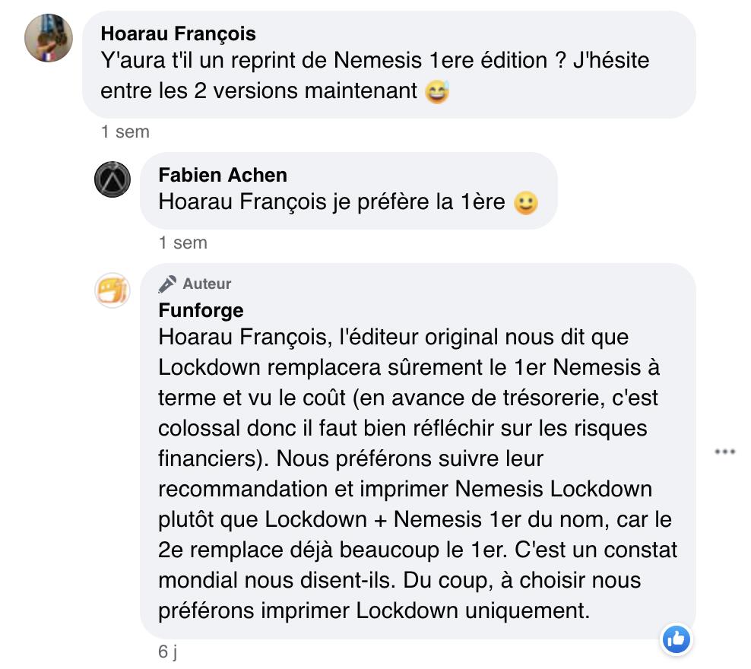Click the sweat-smile emoji in the first comment
The width and height of the screenshot is (751, 669).
point(437,92)
